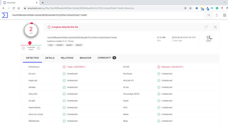This screenshot has height=124, width=228.
Task: Click the detection score circle gauge
Action: coord(31,30)
